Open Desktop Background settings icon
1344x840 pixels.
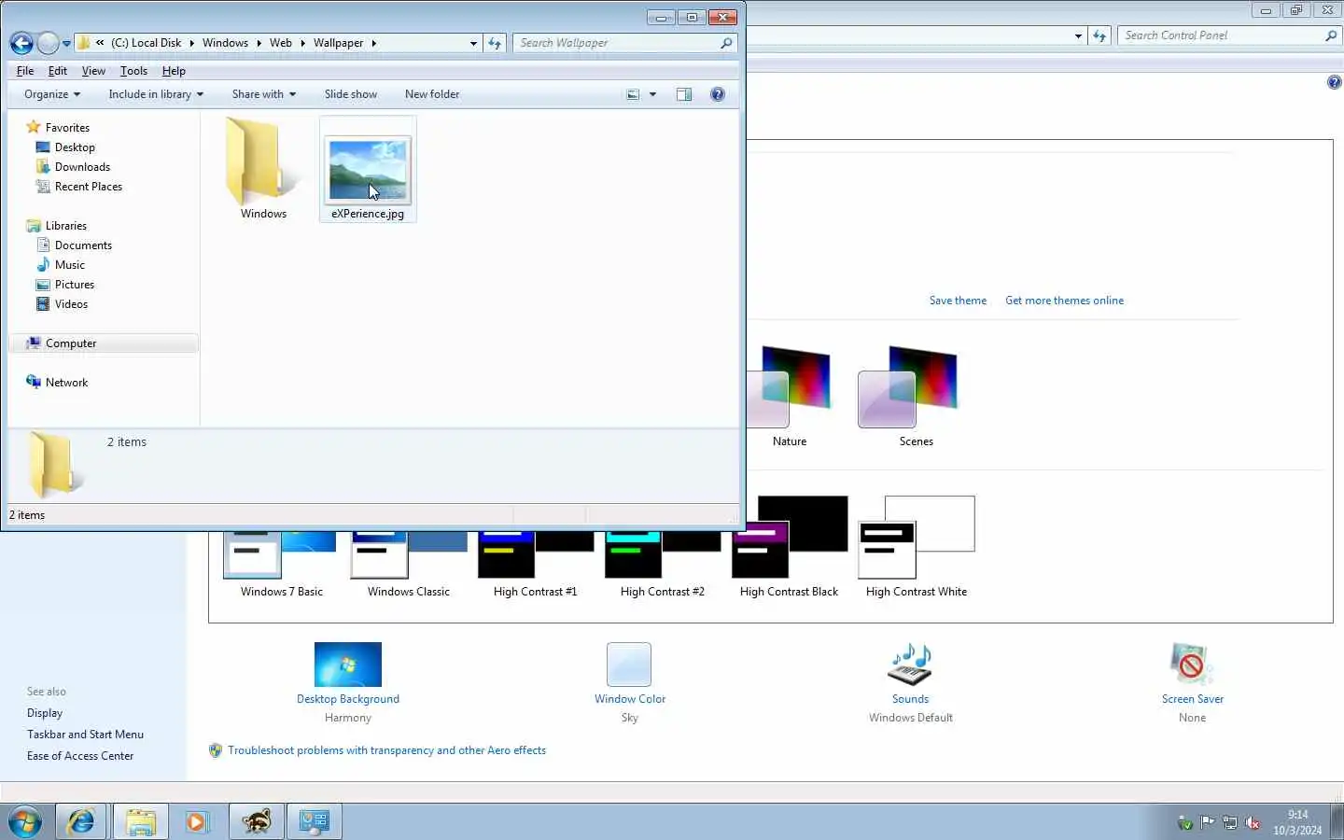point(348,665)
